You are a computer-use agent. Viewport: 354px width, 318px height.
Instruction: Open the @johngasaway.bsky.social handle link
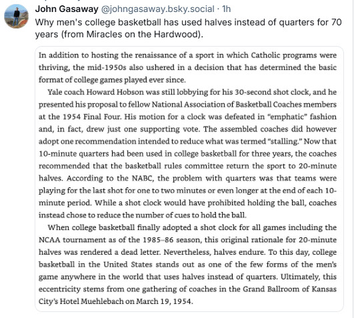157,9
